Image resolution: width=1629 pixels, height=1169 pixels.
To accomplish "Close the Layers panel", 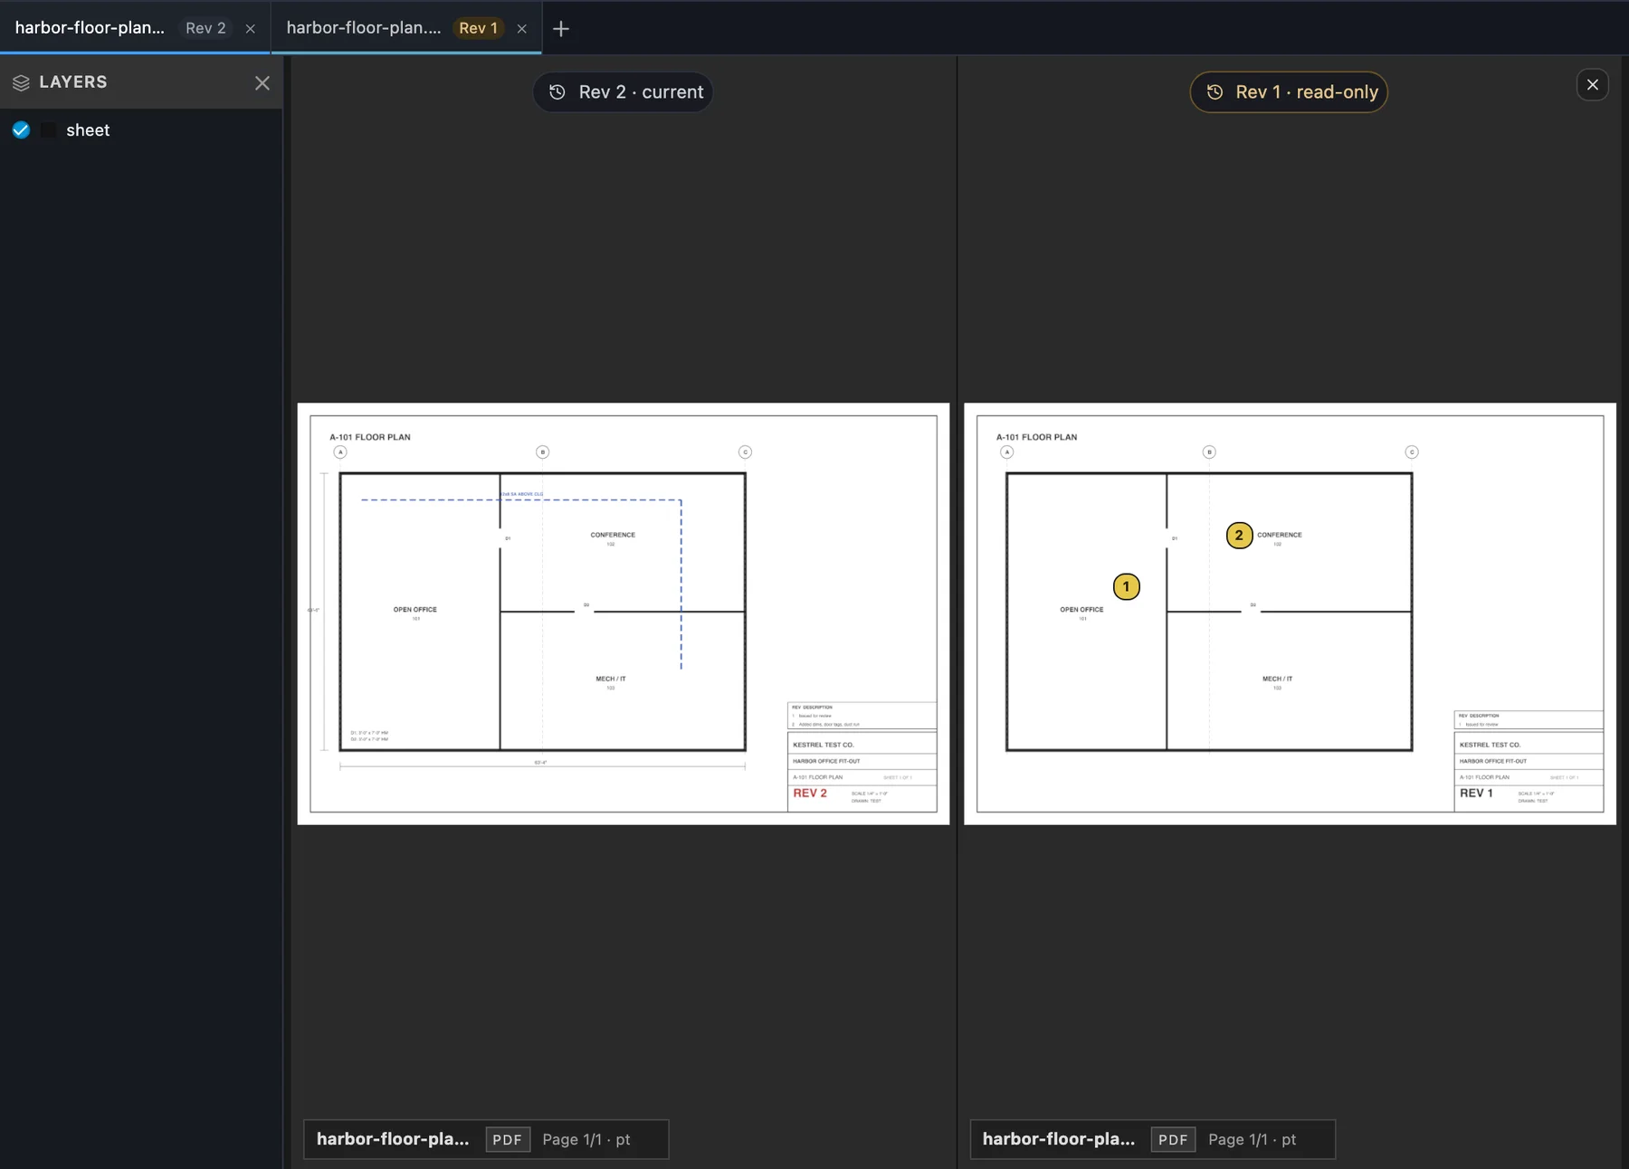I will [x=262, y=83].
